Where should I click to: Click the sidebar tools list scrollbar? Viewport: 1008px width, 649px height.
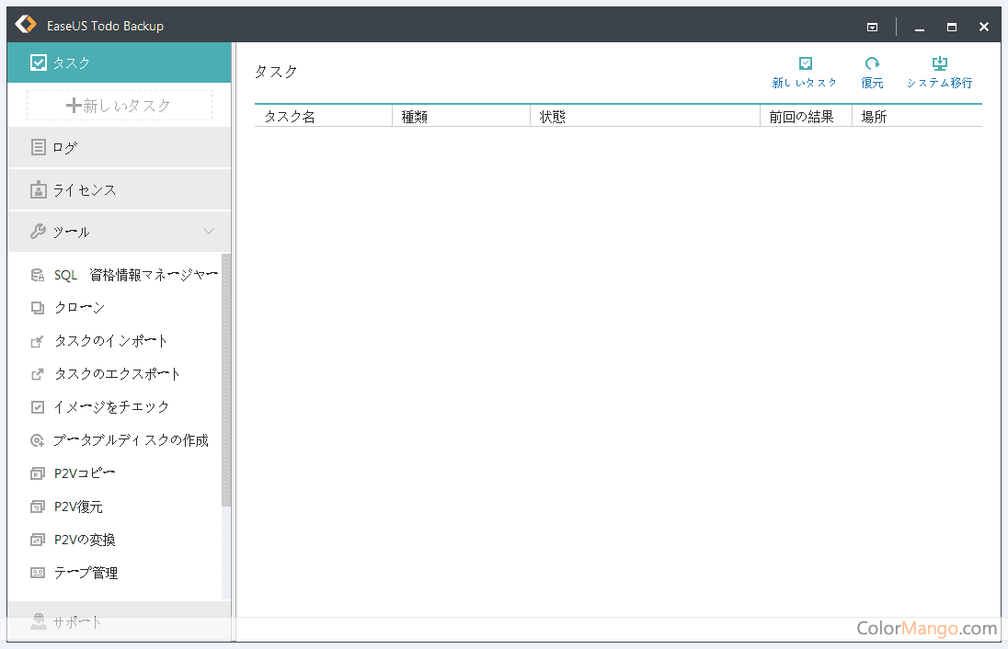click(x=226, y=381)
